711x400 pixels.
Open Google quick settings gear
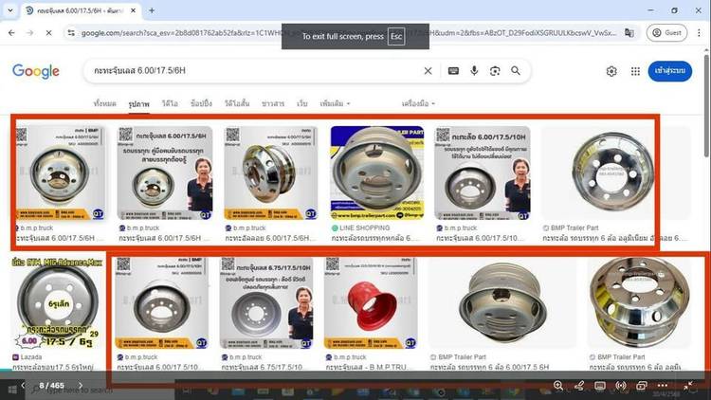611,71
